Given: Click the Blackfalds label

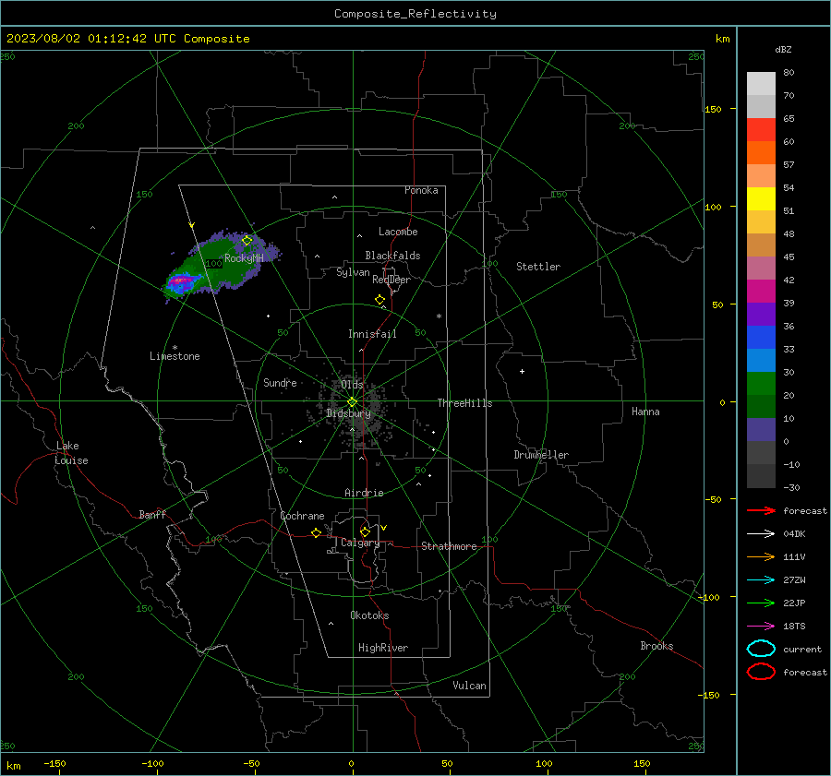Looking at the screenshot, I should (x=392, y=256).
